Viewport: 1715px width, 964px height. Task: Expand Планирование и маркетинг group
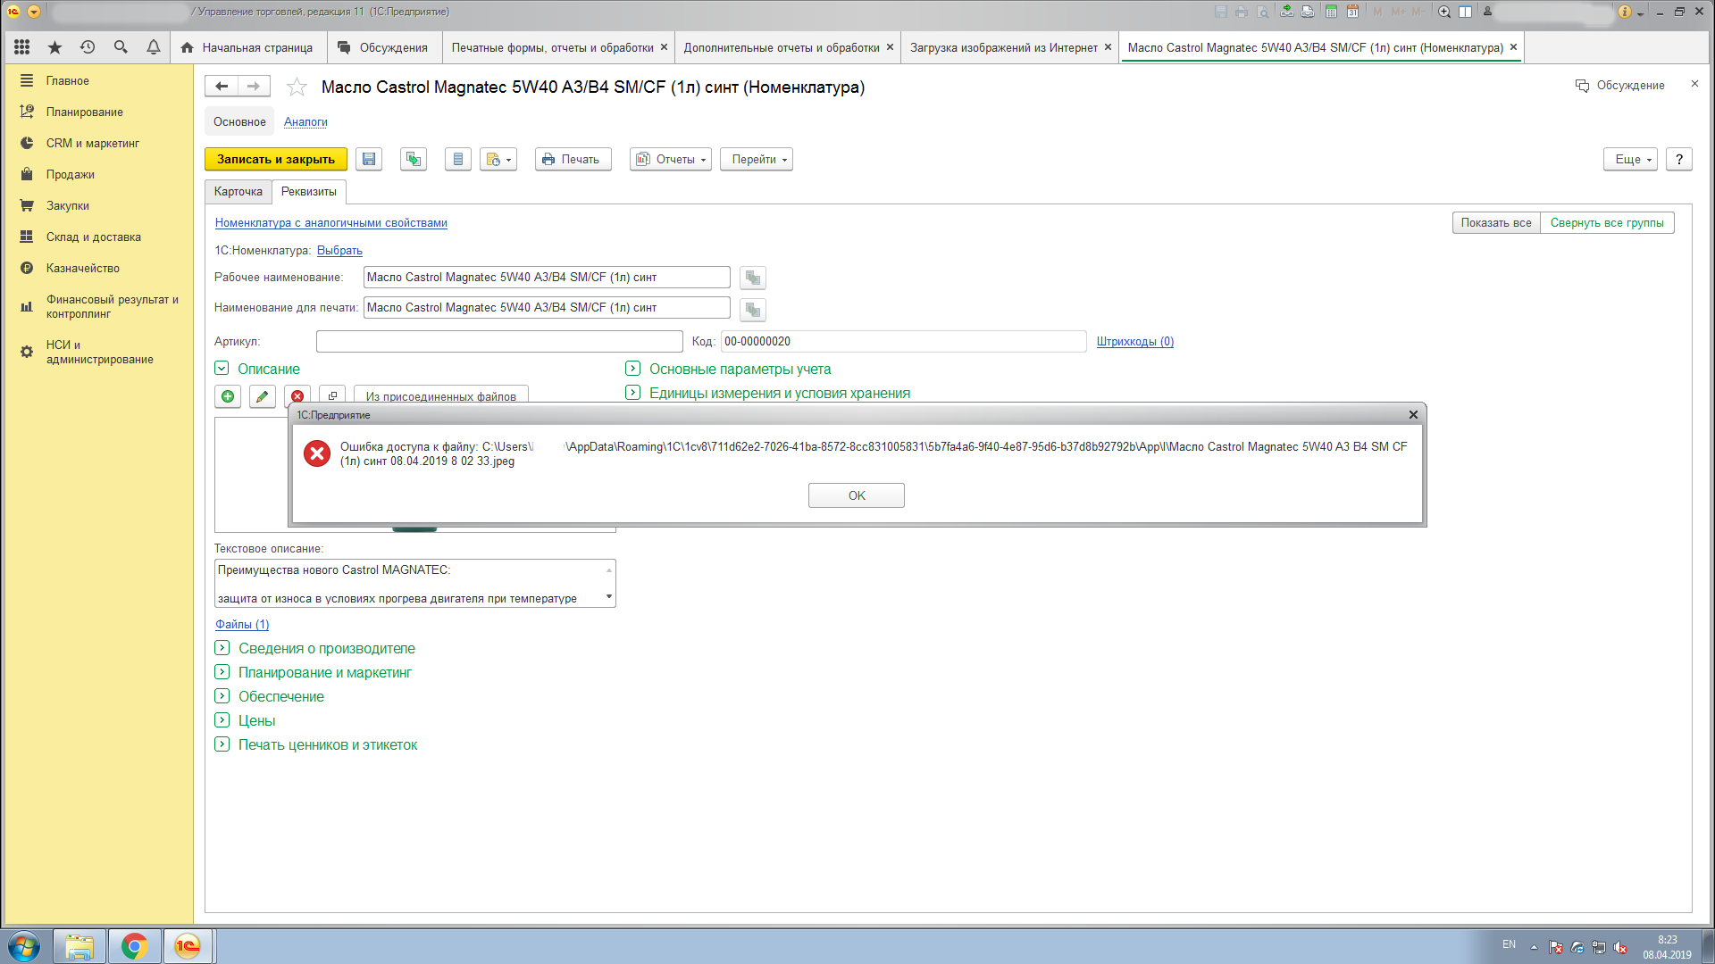tap(222, 672)
